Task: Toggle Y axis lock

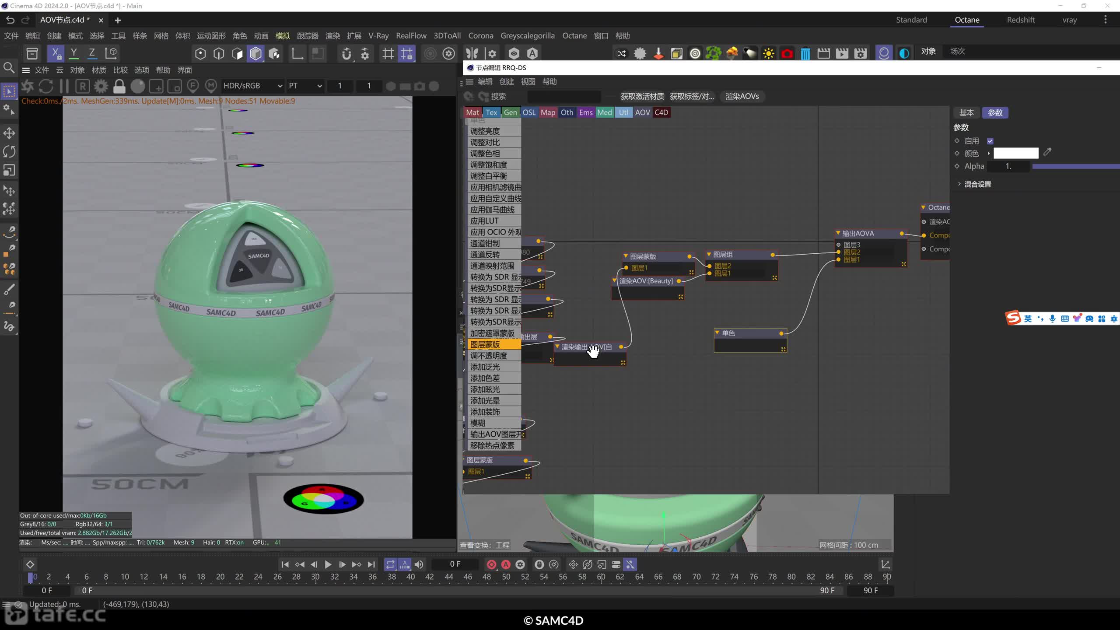Action: [74, 53]
